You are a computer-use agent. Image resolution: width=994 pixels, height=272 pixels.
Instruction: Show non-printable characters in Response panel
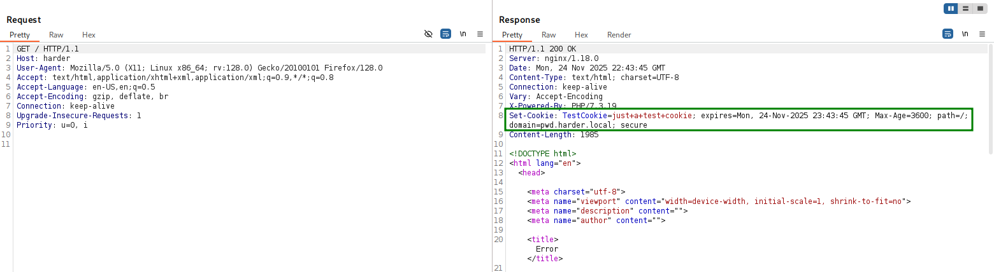point(965,34)
